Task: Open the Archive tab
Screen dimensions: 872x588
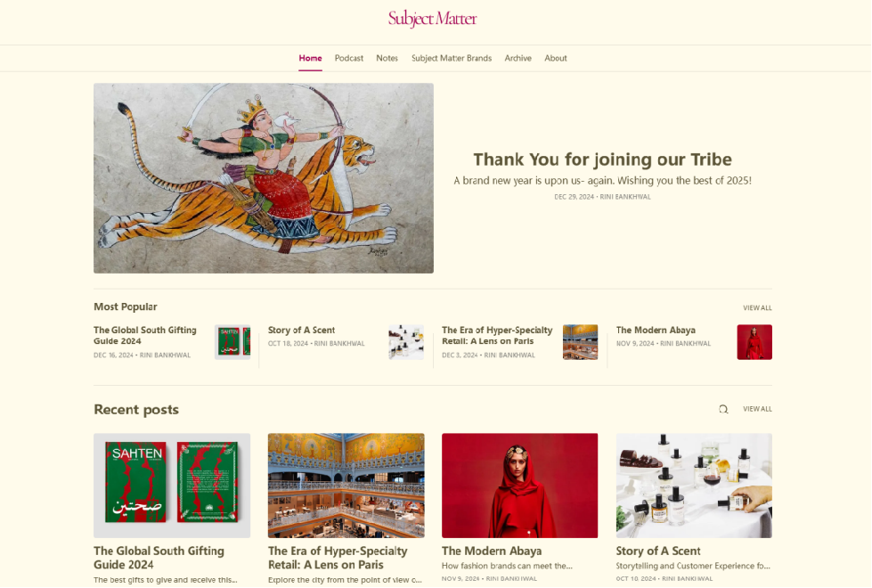Action: [x=517, y=58]
